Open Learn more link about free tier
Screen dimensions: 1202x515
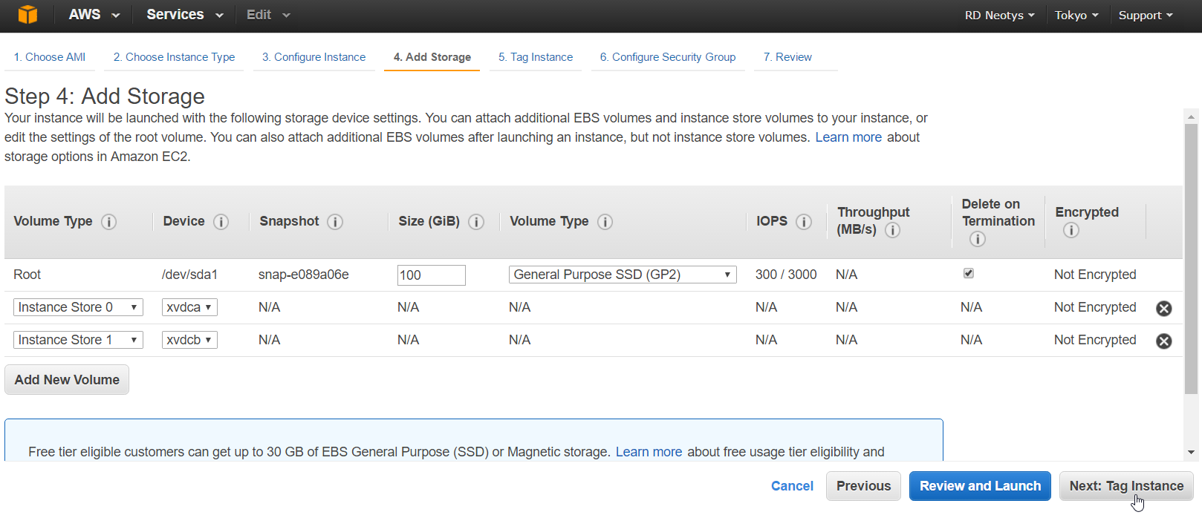tap(649, 452)
